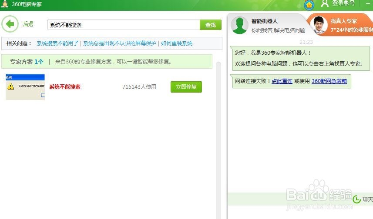Click the error dialog thumbnail of the solution
373x219 pixels.
pyautogui.click(x=25, y=87)
